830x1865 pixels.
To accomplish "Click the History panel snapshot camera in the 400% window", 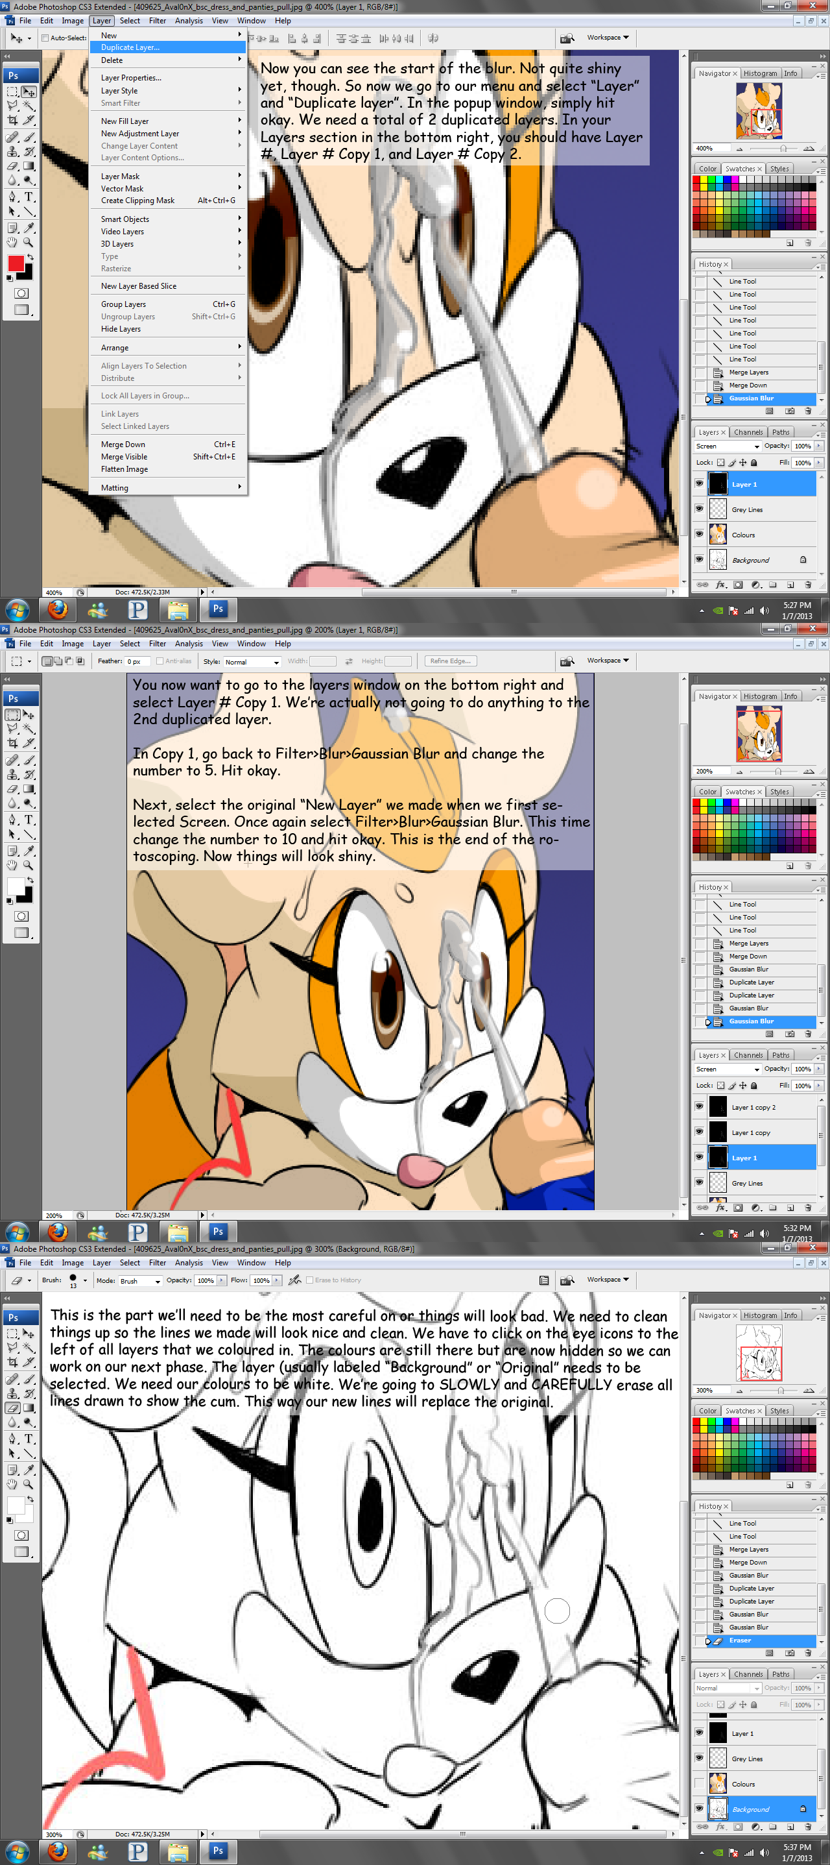I will pyautogui.click(x=790, y=411).
